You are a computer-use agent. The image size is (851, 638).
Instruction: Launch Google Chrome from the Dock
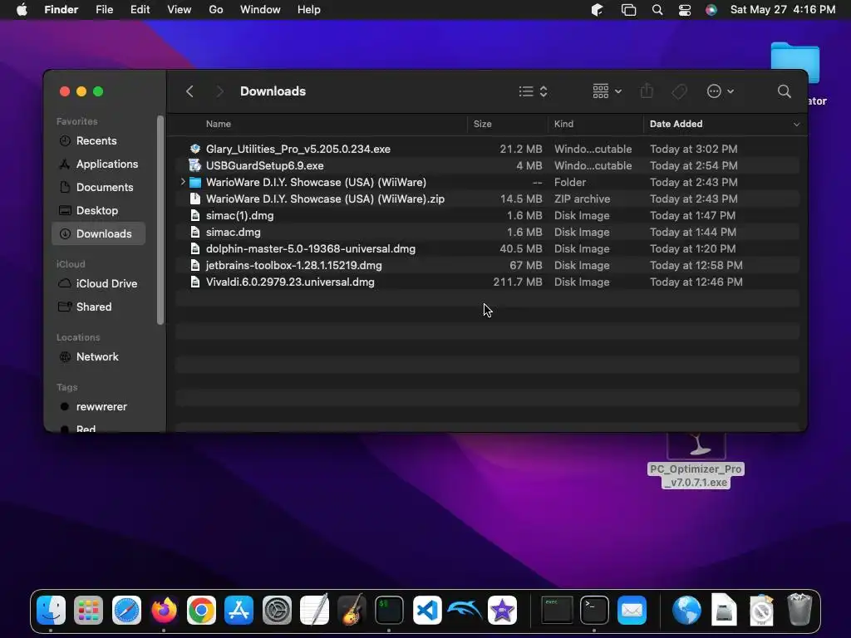click(201, 611)
